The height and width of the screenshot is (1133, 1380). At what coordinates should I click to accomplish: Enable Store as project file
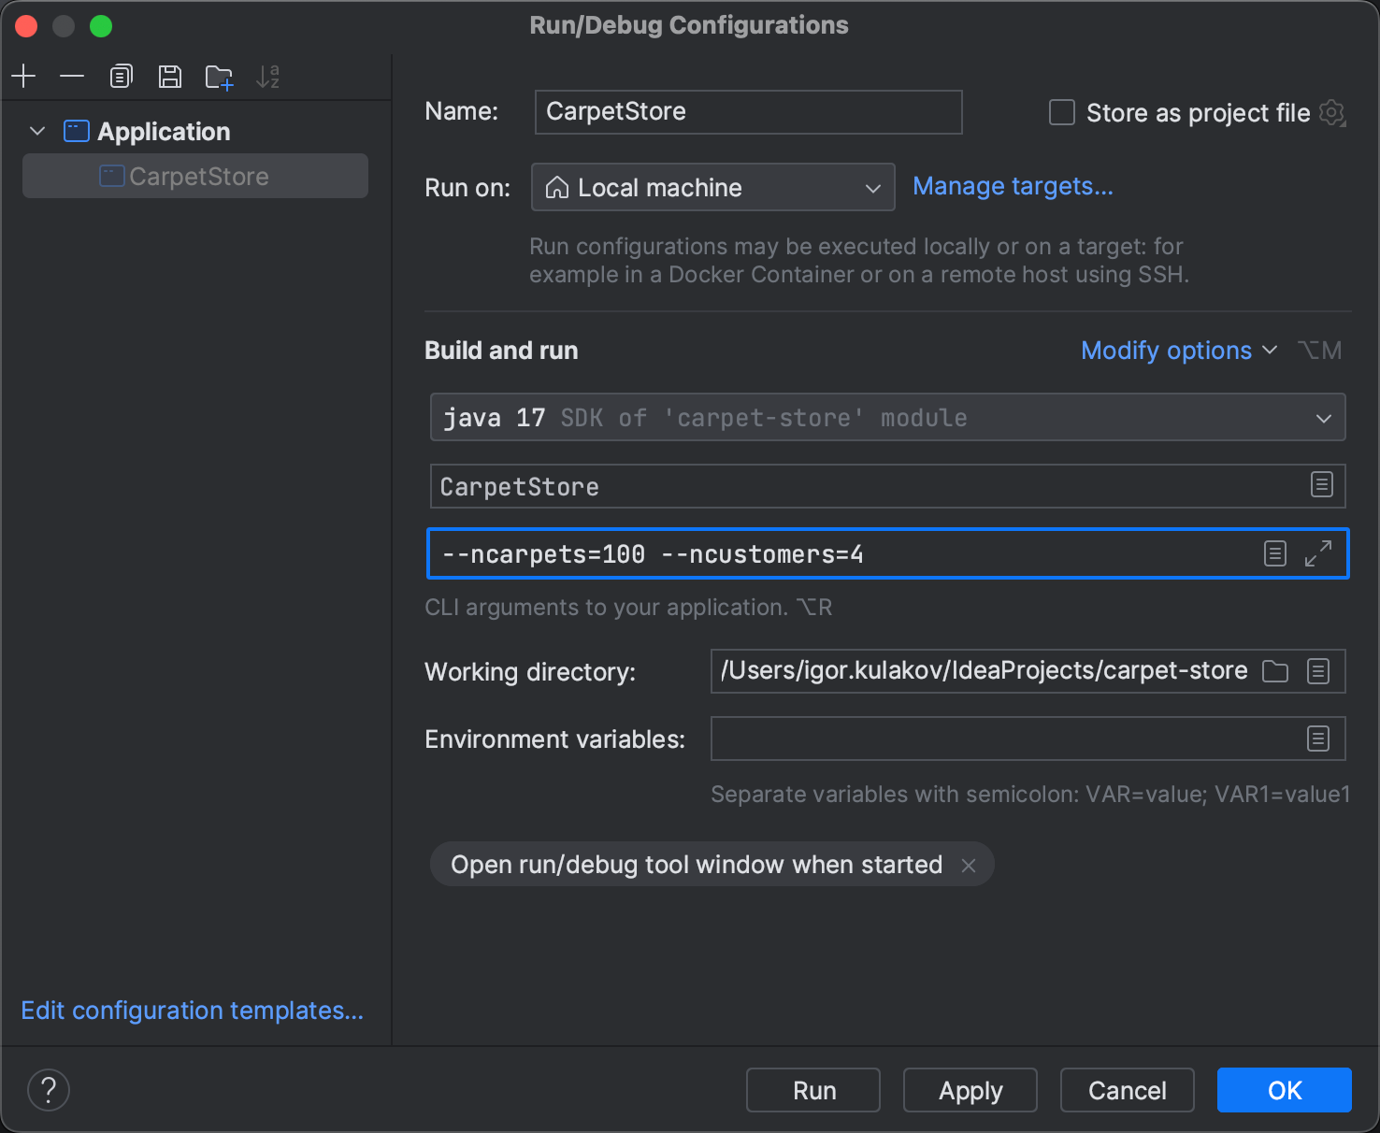(x=1061, y=112)
